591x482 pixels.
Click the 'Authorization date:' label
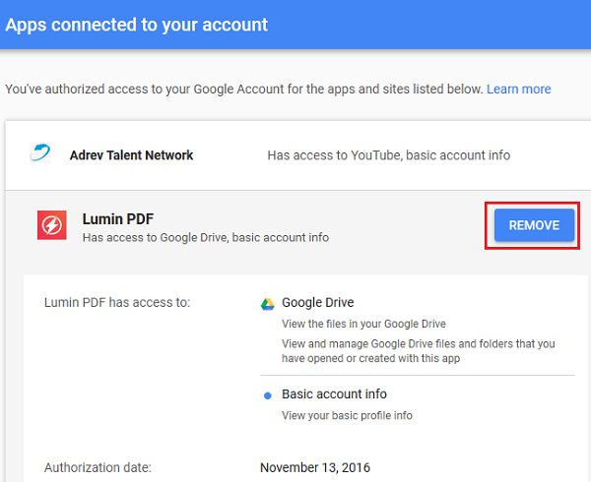(x=98, y=467)
